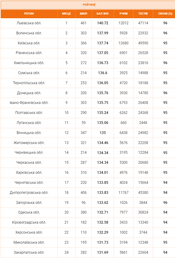
Task: Open the Луганська обл. region row
Action: 88,123
